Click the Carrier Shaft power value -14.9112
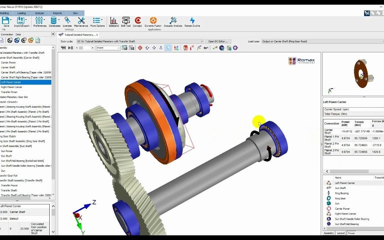This screenshot has height=240, width=384. (x=347, y=132)
